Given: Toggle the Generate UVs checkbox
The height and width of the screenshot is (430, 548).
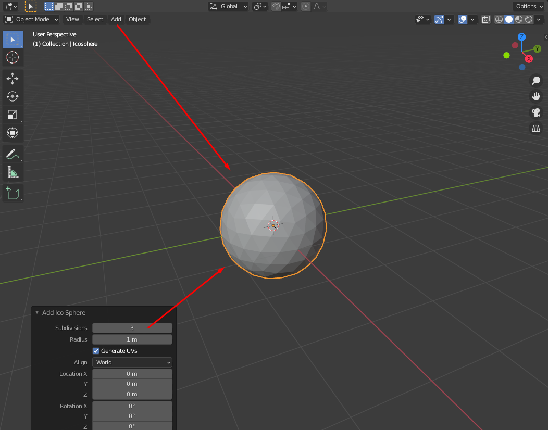Looking at the screenshot, I should point(96,351).
